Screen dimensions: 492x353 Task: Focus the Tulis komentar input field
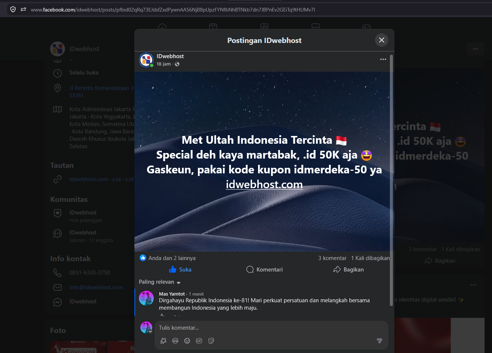pyautogui.click(x=271, y=328)
